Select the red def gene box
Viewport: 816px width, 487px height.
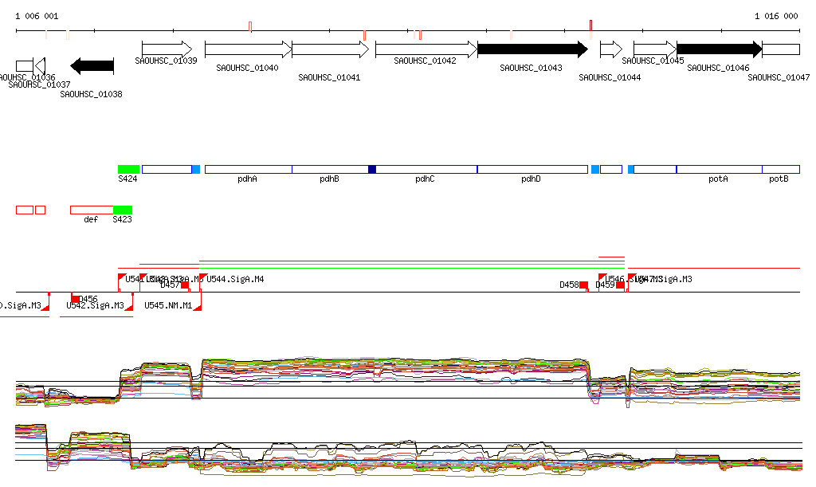click(91, 210)
